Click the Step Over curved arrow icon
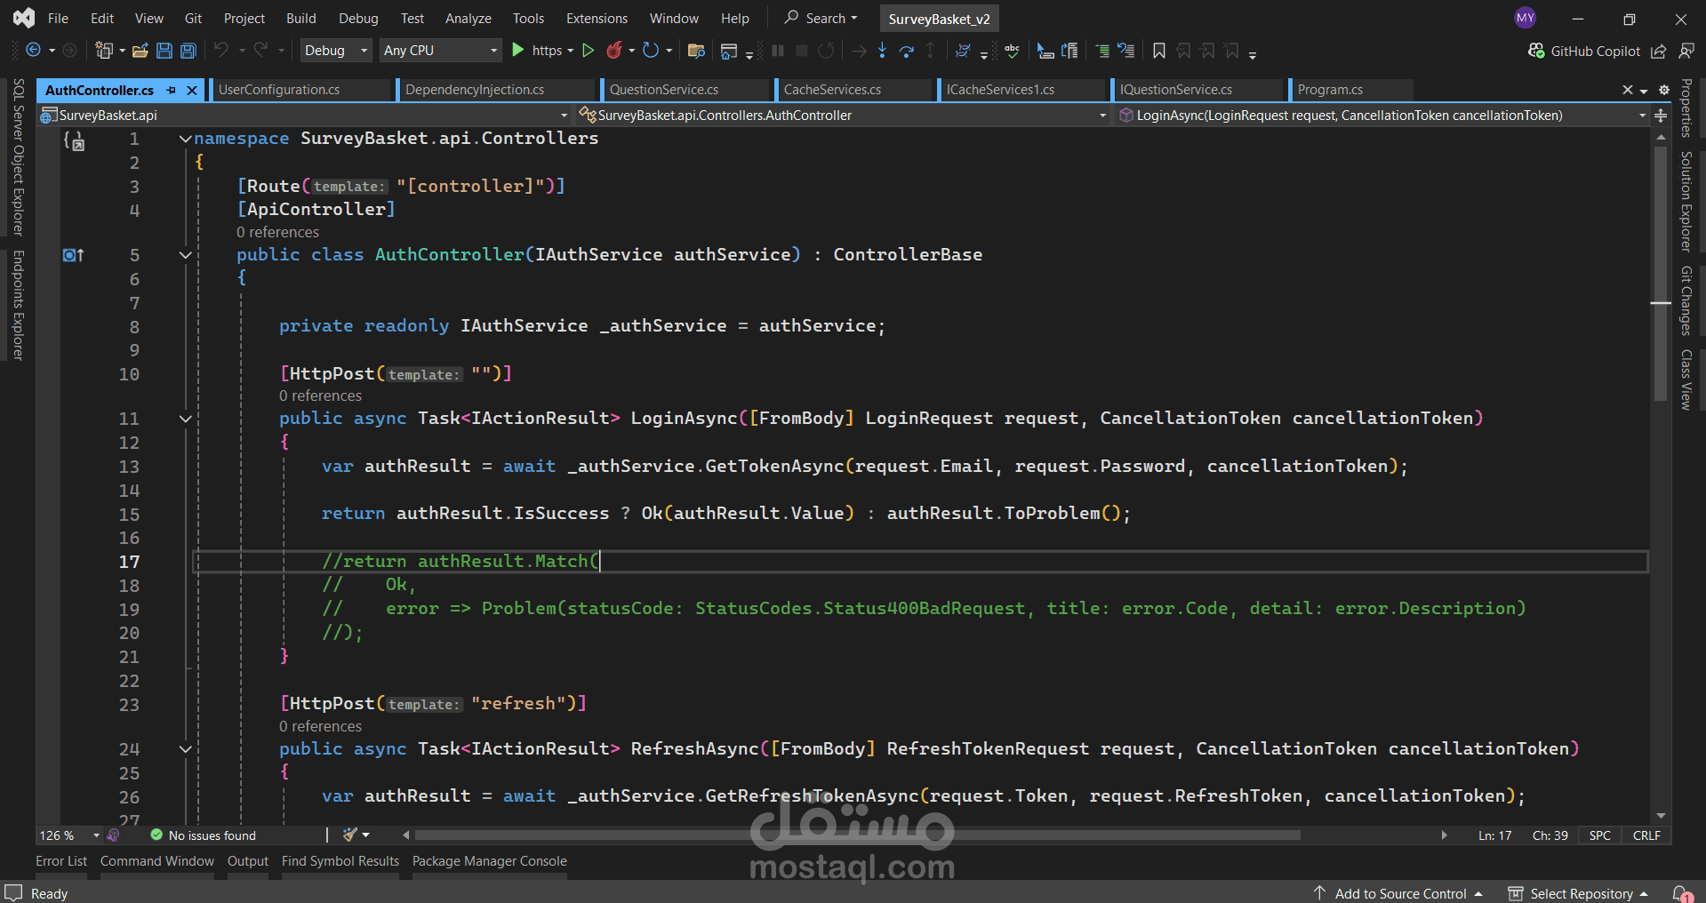 pyautogui.click(x=907, y=51)
